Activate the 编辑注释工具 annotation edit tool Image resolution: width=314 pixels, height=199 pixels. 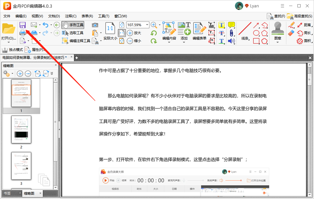tap(76, 41)
